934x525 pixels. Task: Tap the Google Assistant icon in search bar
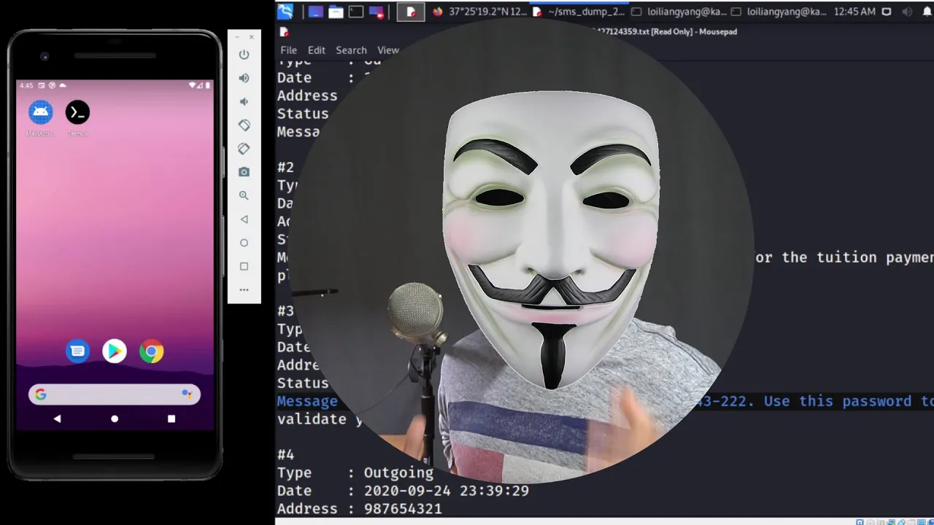click(x=187, y=394)
